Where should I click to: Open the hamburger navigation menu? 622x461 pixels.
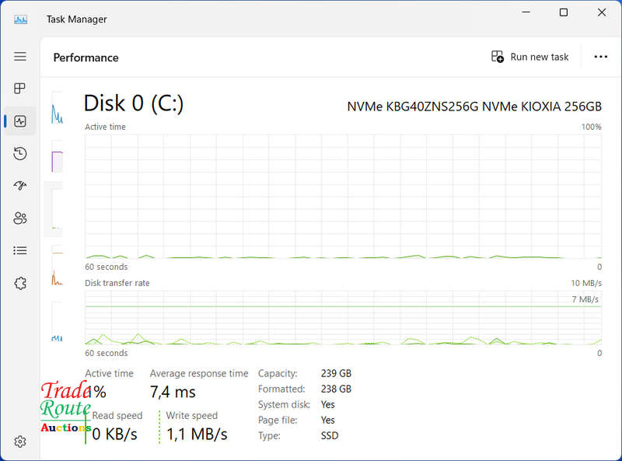[20, 56]
